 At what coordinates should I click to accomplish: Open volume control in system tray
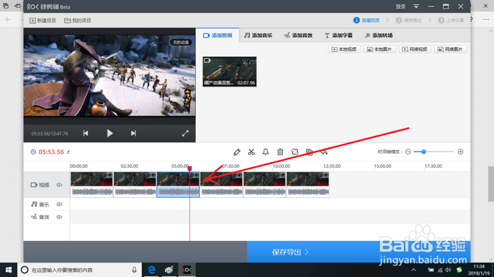(448, 270)
